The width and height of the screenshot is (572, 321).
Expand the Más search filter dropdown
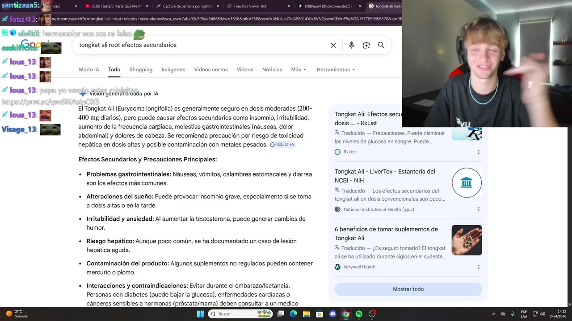pyautogui.click(x=299, y=70)
